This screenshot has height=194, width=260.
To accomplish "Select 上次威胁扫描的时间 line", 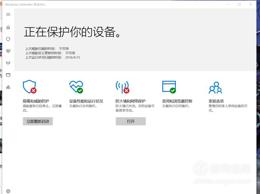I will point(47,48).
